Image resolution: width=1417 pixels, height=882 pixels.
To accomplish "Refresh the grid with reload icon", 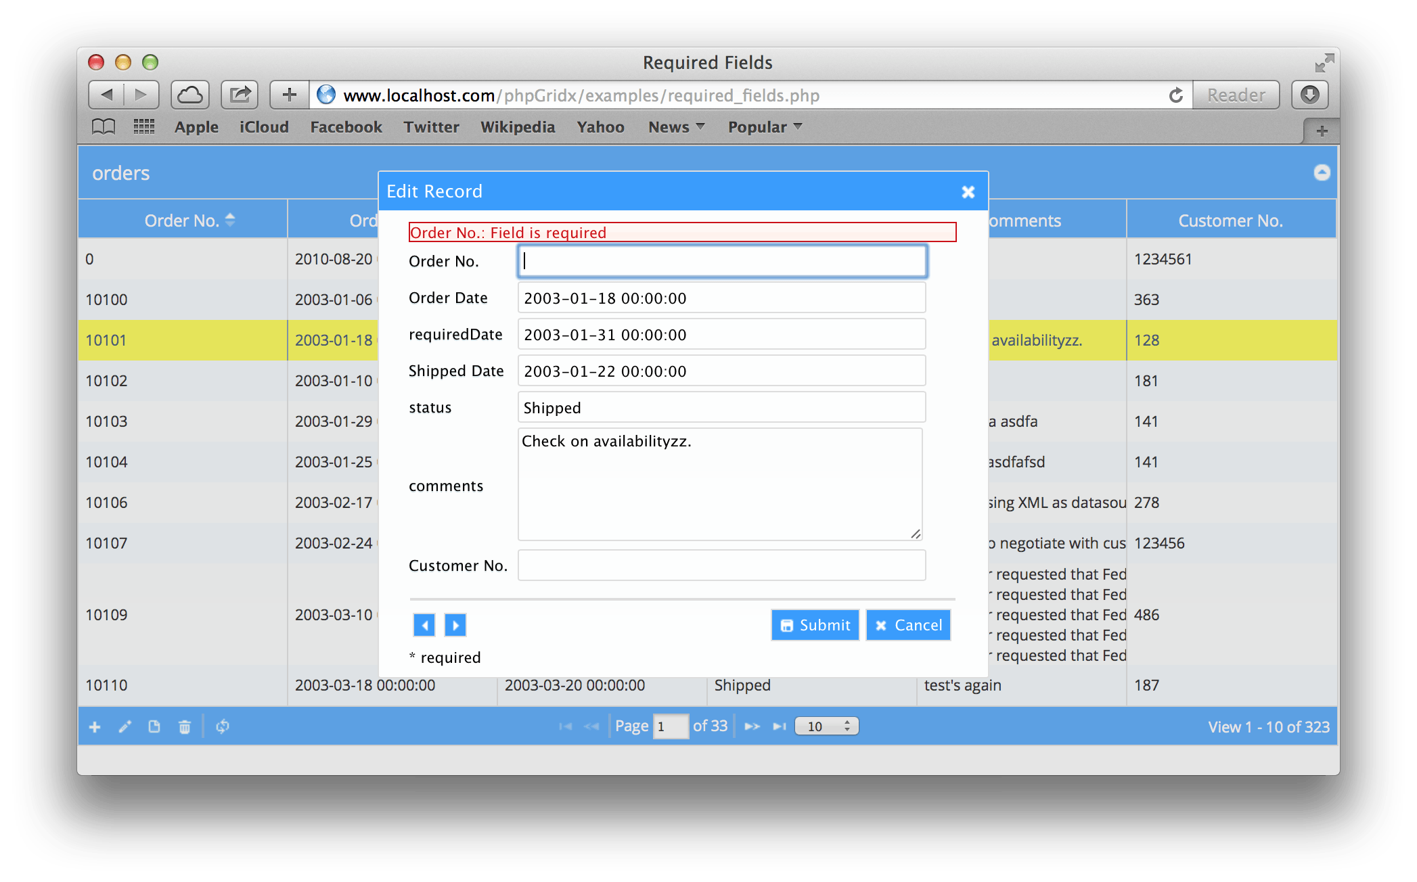I will (223, 726).
